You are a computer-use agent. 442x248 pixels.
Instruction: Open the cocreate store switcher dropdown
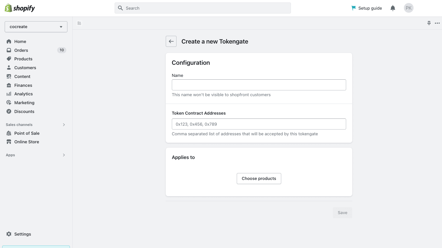pos(36,27)
